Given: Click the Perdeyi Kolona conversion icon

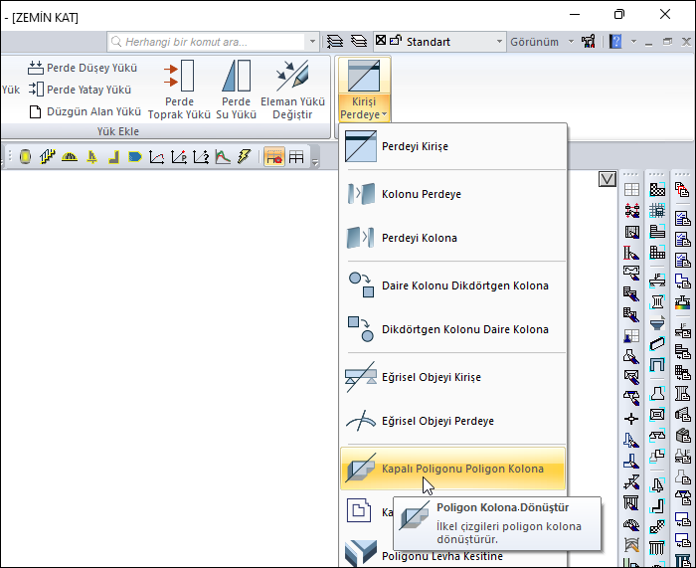Looking at the screenshot, I should click(359, 238).
